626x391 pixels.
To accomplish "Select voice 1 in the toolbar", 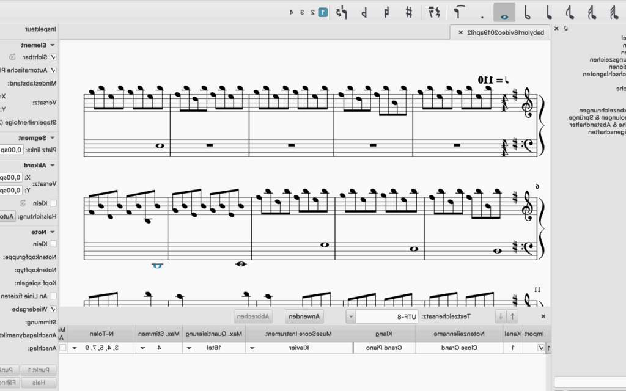I will [323, 12].
